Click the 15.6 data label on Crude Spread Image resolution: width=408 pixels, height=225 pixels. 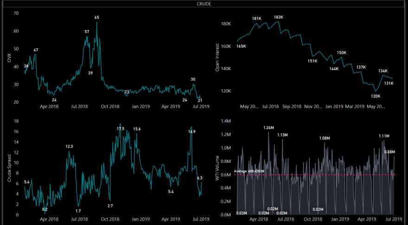137,129
